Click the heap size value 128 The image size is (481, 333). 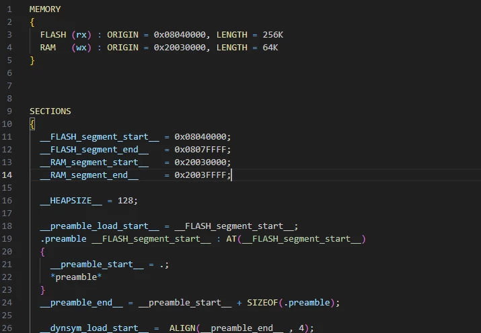[125, 201]
